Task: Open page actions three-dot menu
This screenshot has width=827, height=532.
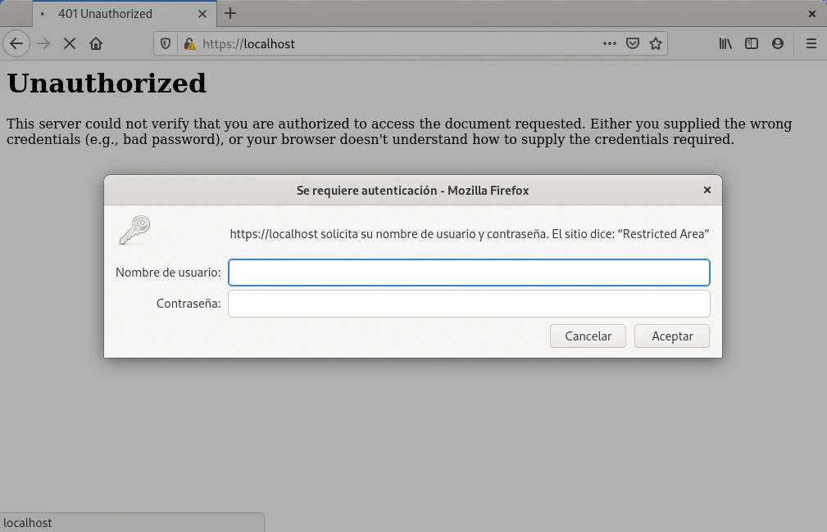Action: pyautogui.click(x=609, y=43)
